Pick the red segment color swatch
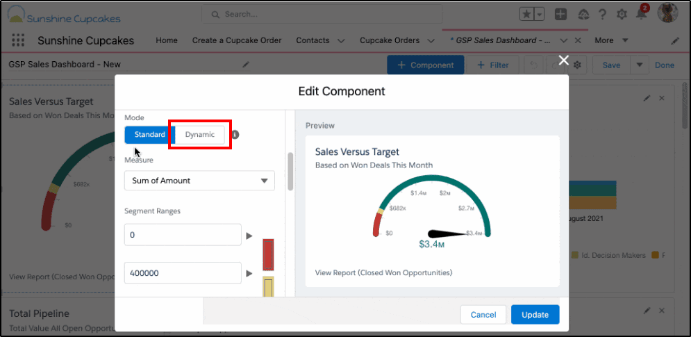This screenshot has width=691, height=337. [268, 254]
